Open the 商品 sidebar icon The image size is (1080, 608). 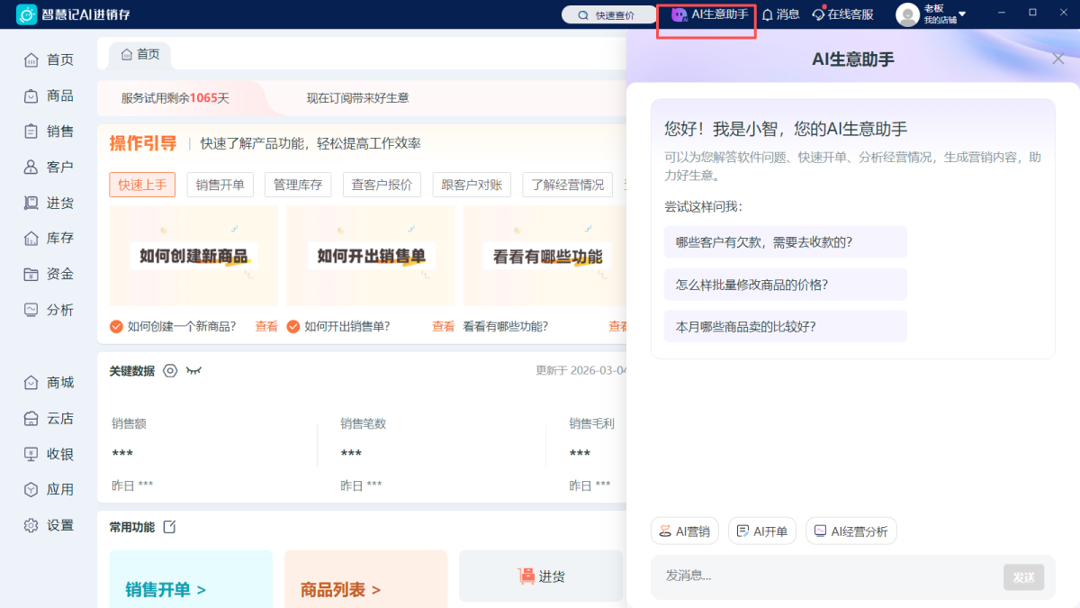point(31,95)
